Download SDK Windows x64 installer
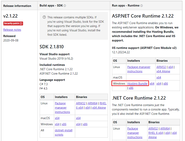This screenshot has height=141, width=185. (57, 124)
